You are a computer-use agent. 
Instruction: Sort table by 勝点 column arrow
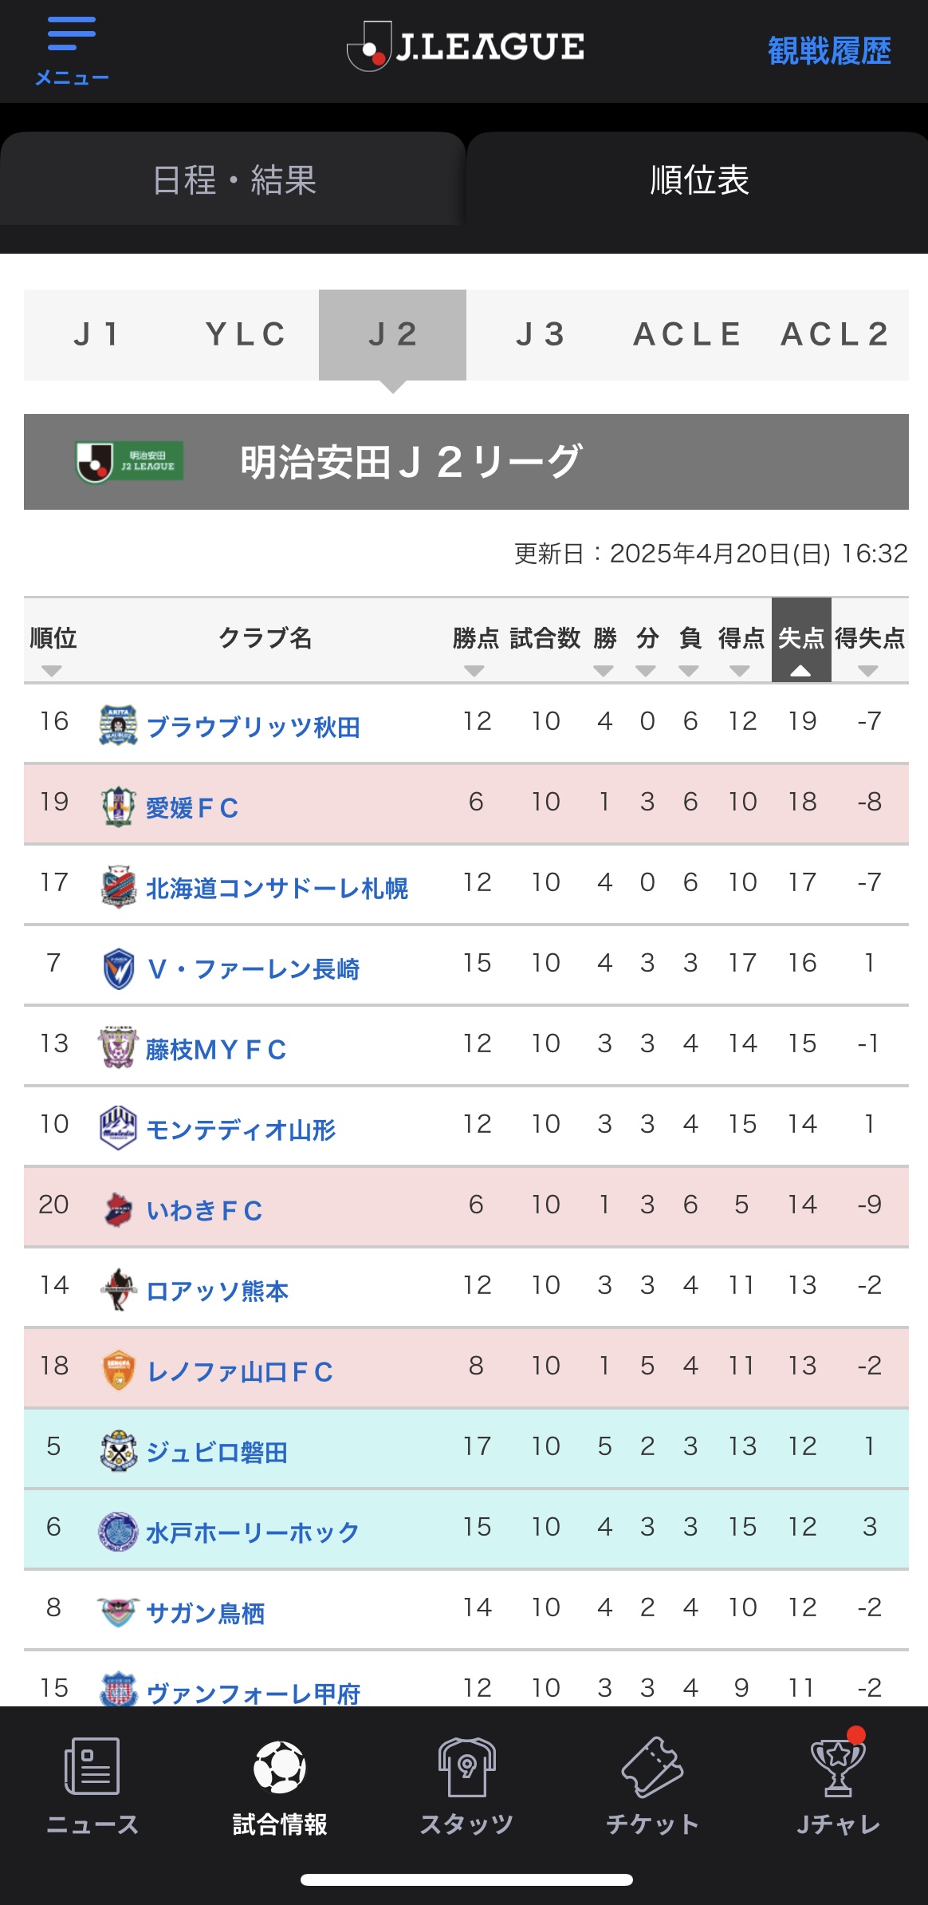(x=474, y=671)
